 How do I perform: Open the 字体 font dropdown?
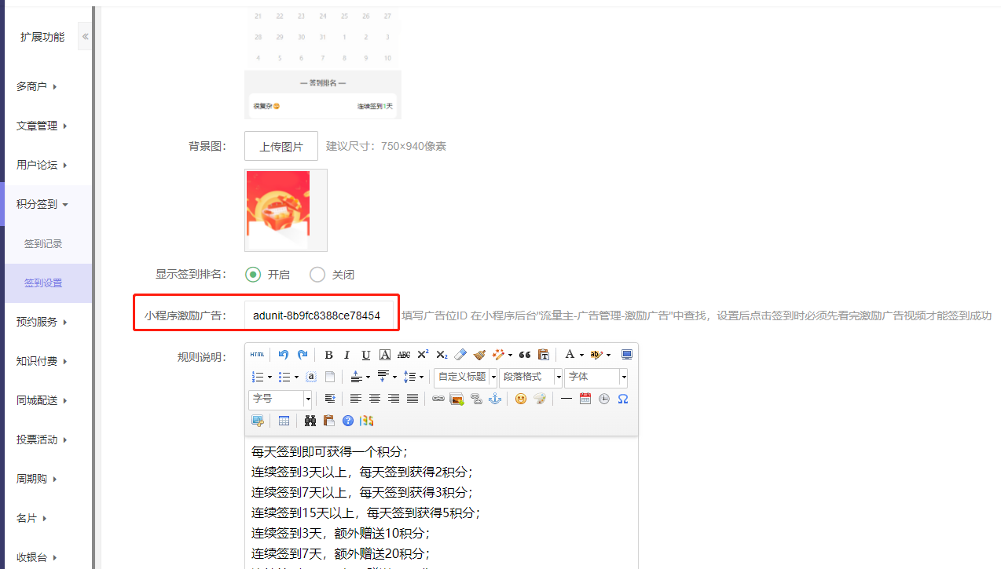pos(596,377)
